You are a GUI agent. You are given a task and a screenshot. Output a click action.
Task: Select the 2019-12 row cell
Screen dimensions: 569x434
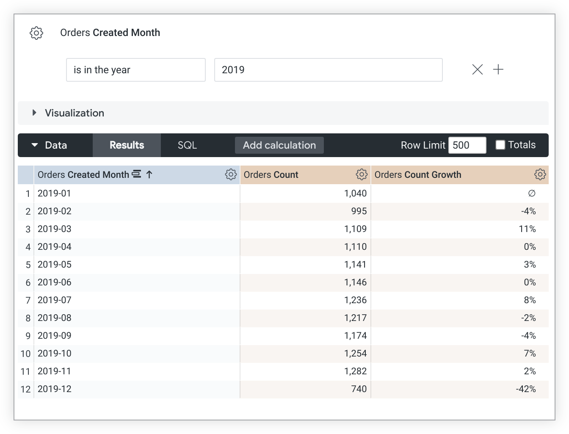coord(55,389)
